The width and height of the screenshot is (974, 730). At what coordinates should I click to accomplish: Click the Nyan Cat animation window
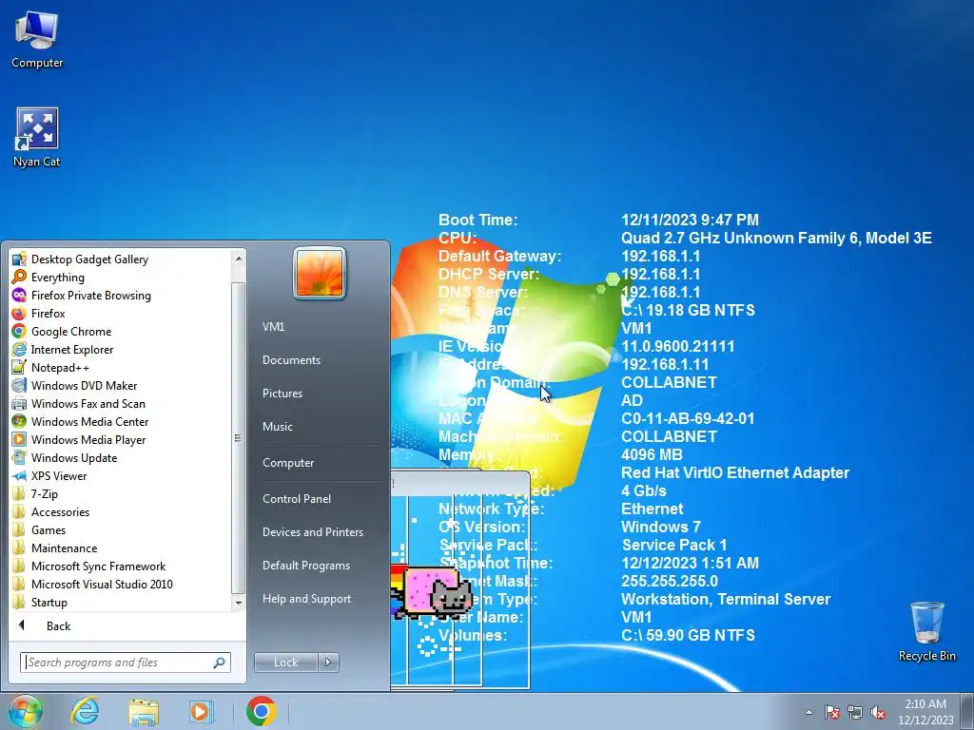click(460, 580)
